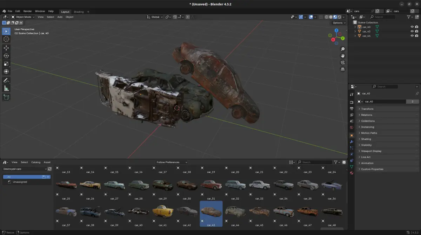
Task: Switch to the Shading workspace tab
Action: coord(79,12)
